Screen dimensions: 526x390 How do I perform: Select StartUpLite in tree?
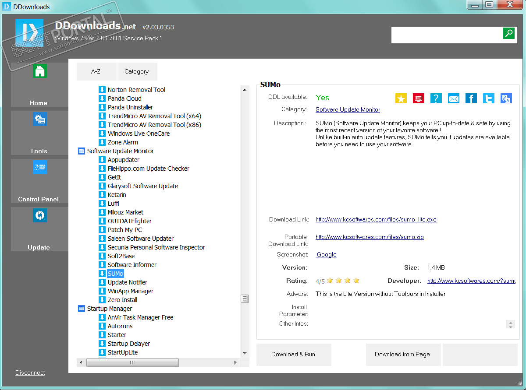(123, 352)
